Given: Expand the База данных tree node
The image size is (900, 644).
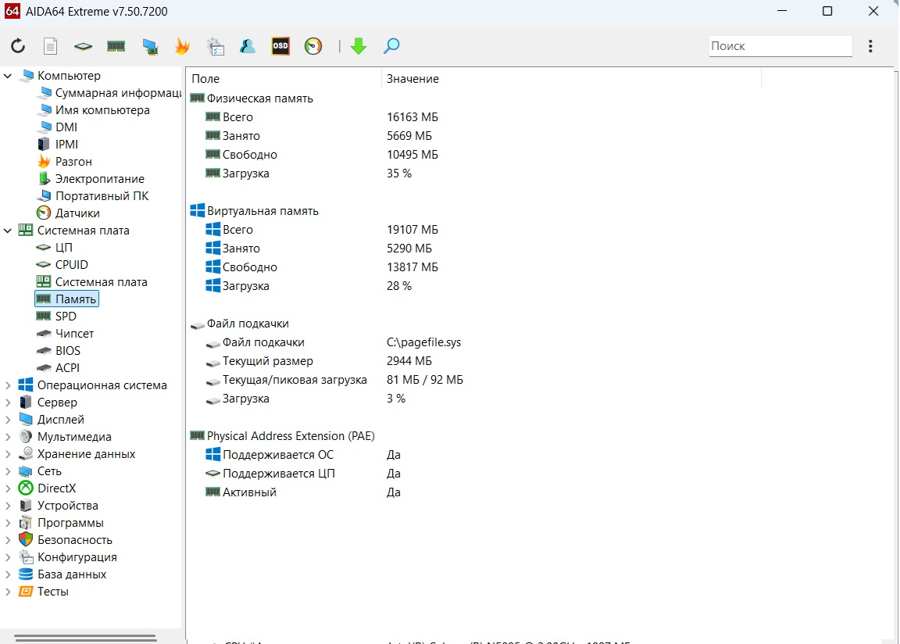Looking at the screenshot, I should [8, 575].
